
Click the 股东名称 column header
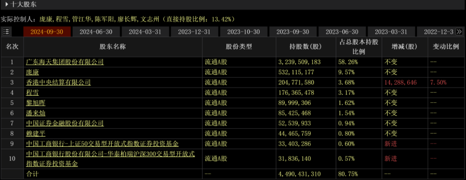pyautogui.click(x=113, y=47)
